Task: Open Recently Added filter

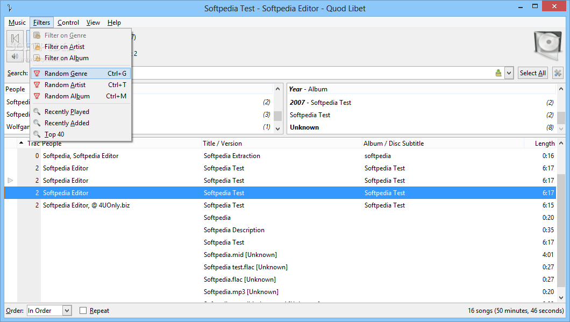Action: [81, 123]
